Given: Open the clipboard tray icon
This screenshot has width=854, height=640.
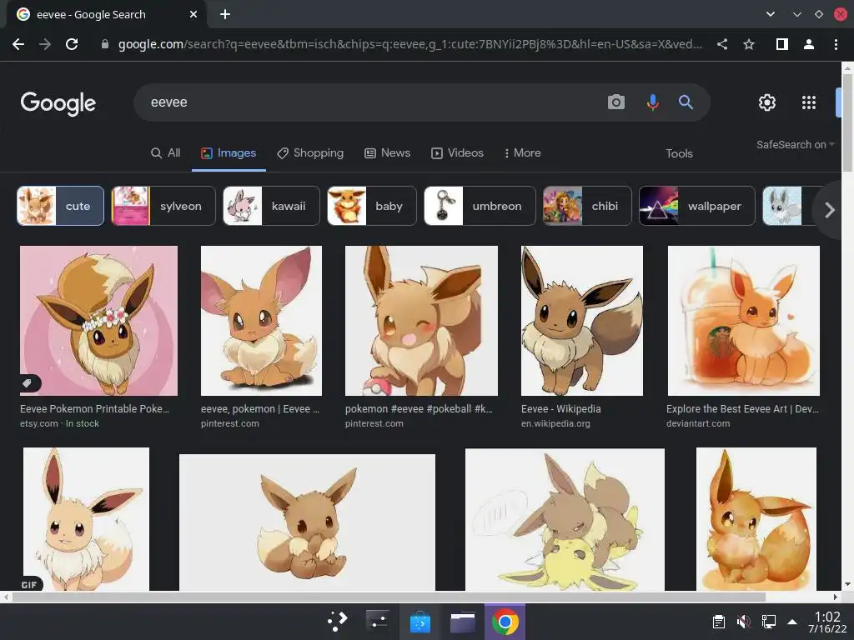Looking at the screenshot, I should point(719,621).
